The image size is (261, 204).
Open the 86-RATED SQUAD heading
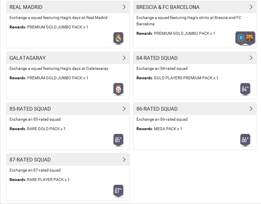[157, 109]
